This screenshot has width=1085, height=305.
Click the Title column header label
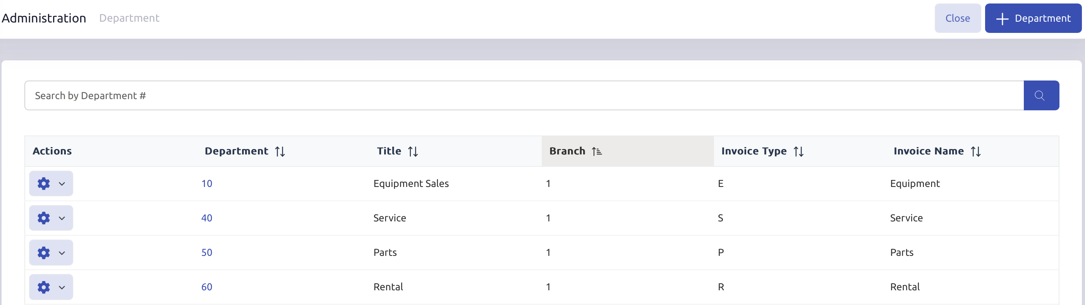point(389,151)
